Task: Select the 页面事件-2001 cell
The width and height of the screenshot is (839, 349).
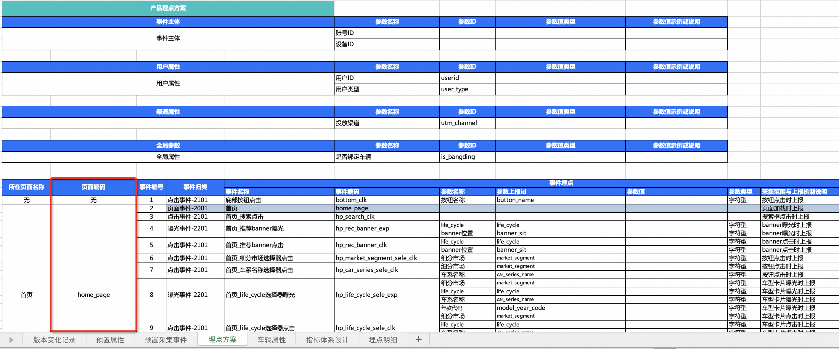Action: click(x=195, y=209)
